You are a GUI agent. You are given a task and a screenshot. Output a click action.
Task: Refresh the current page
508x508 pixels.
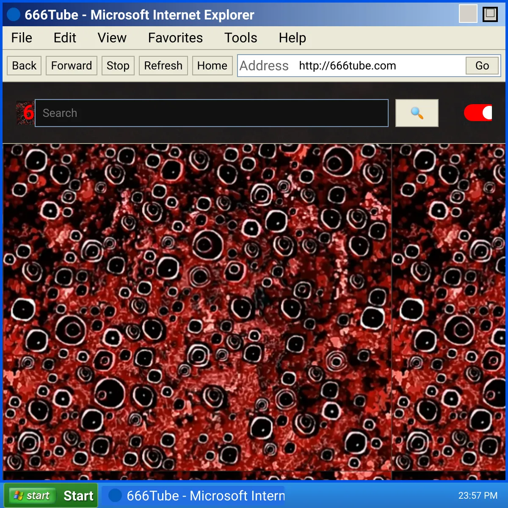pyautogui.click(x=163, y=66)
